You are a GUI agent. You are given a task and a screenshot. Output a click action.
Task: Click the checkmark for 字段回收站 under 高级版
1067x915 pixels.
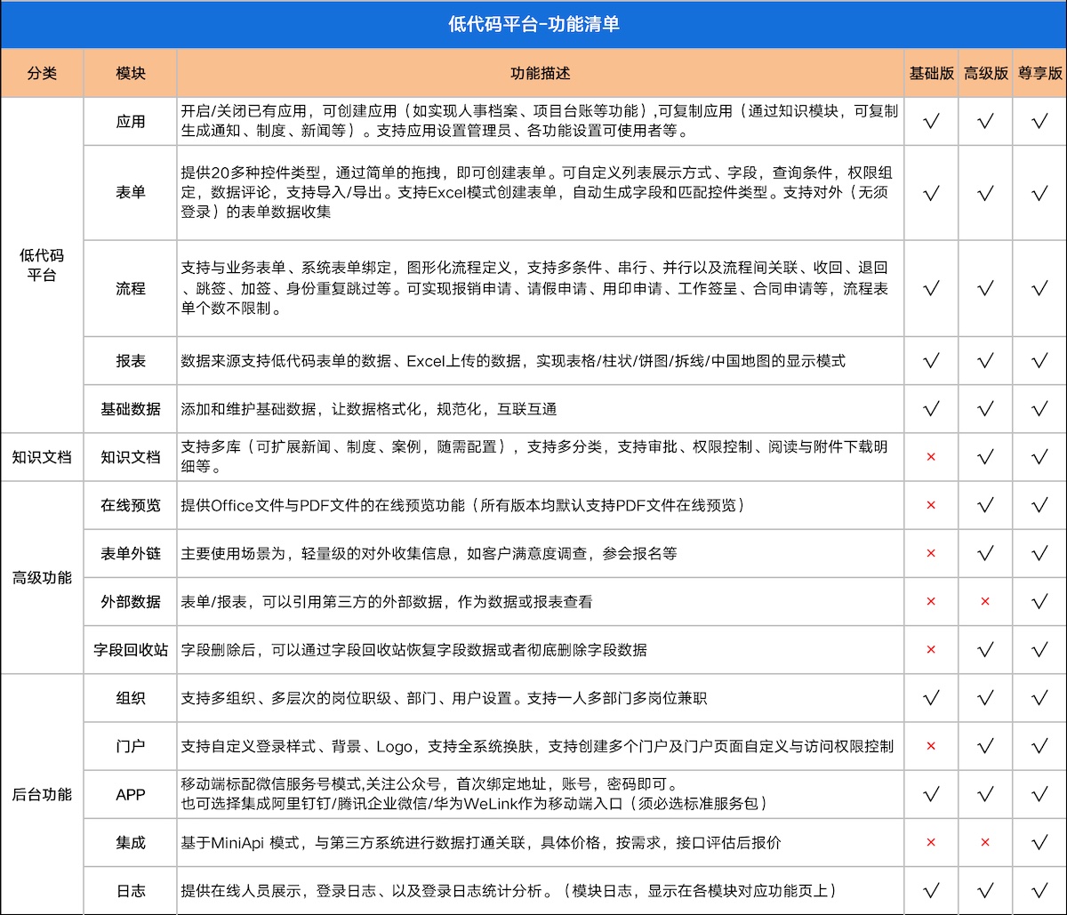click(x=985, y=650)
